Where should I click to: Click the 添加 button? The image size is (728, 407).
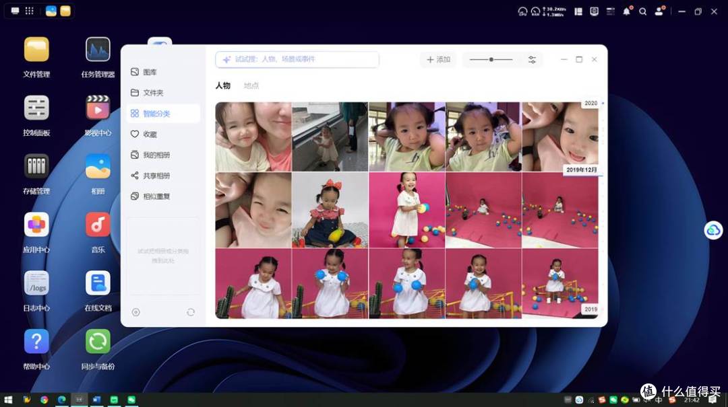438,59
